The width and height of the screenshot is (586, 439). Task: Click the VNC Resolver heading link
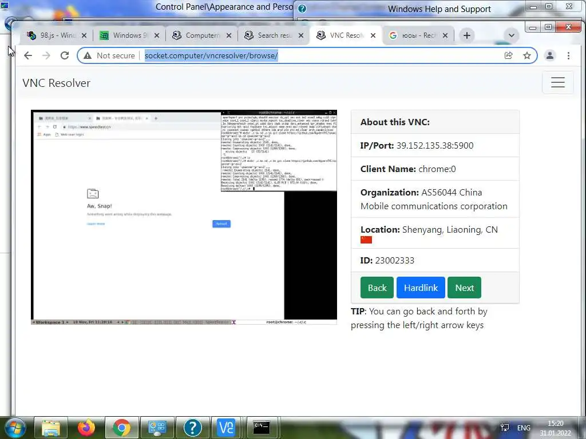[x=57, y=83]
